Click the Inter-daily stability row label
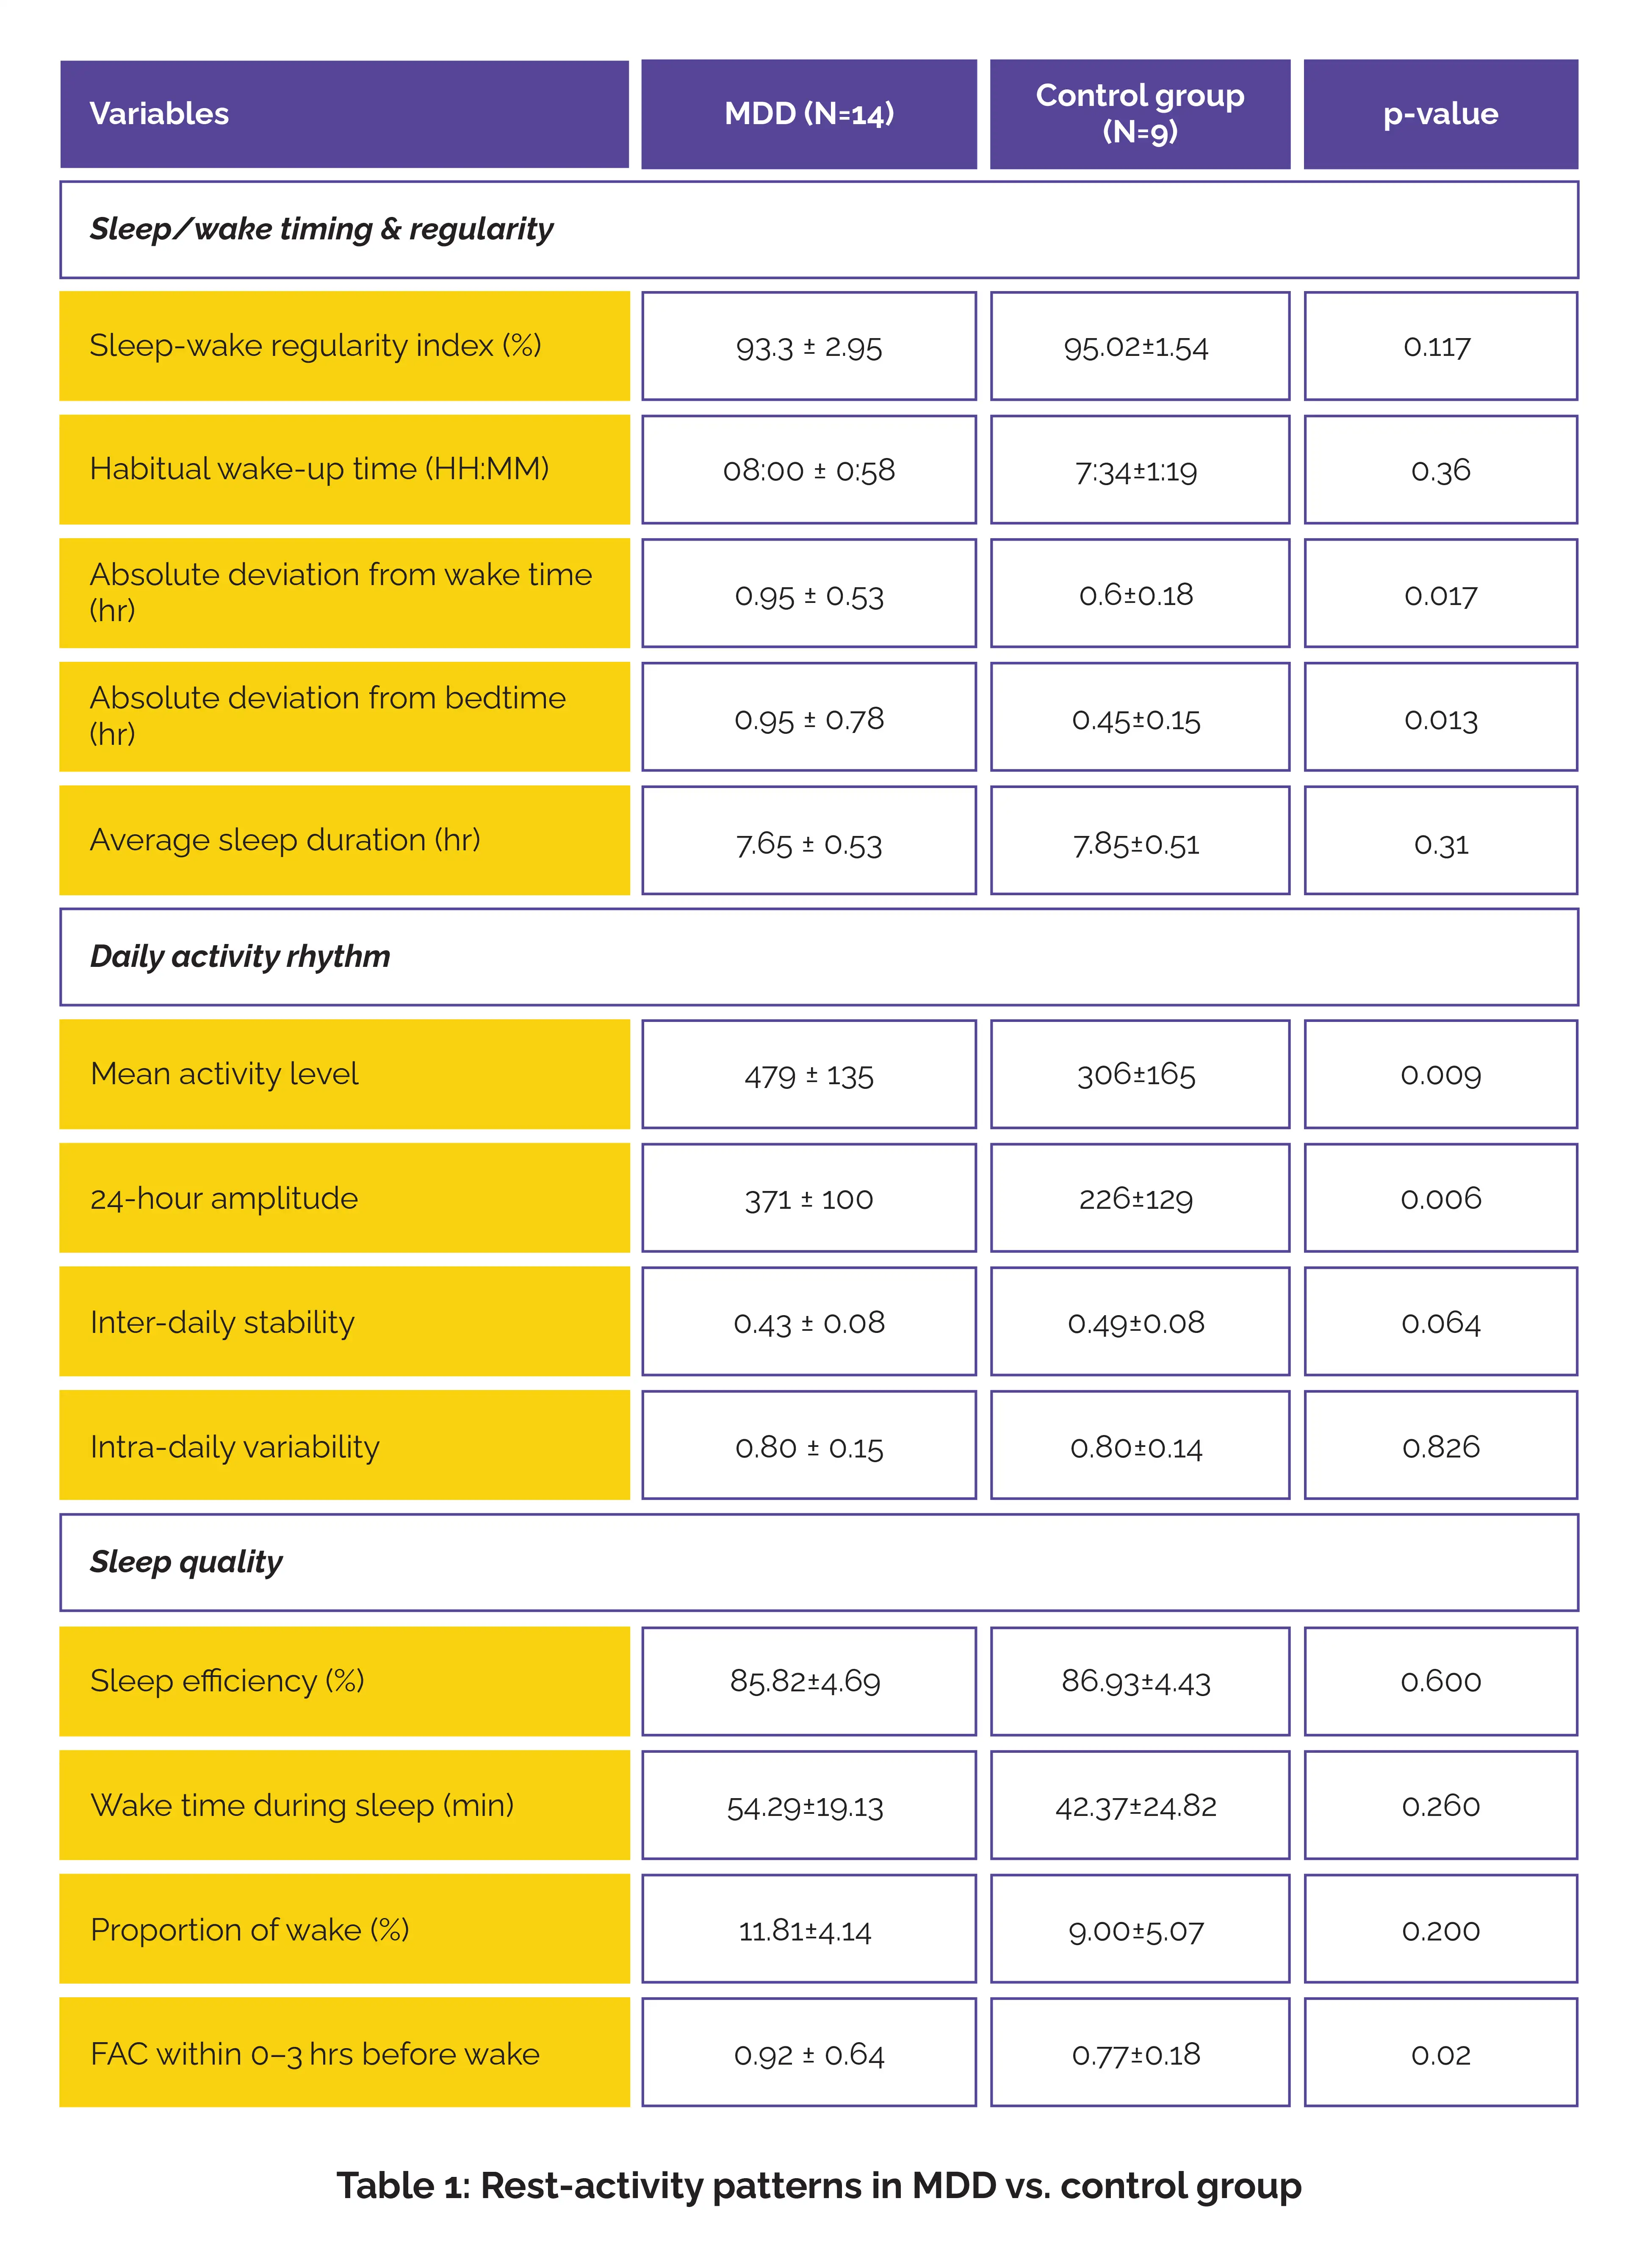This screenshot has height=2268, width=1639. coord(222,1322)
